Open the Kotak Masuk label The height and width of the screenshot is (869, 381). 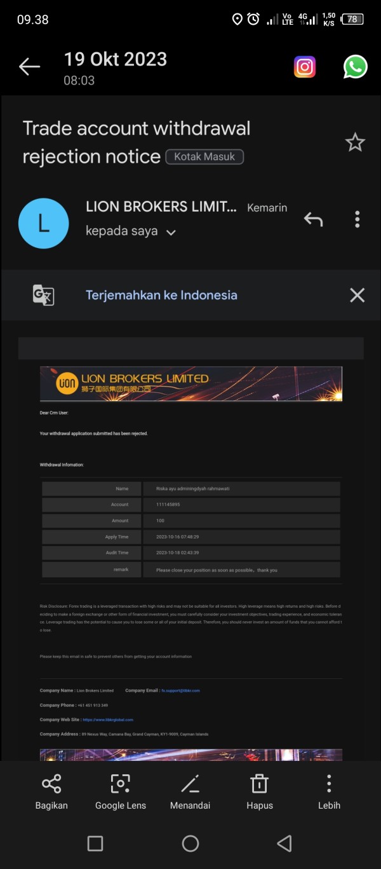pos(204,156)
